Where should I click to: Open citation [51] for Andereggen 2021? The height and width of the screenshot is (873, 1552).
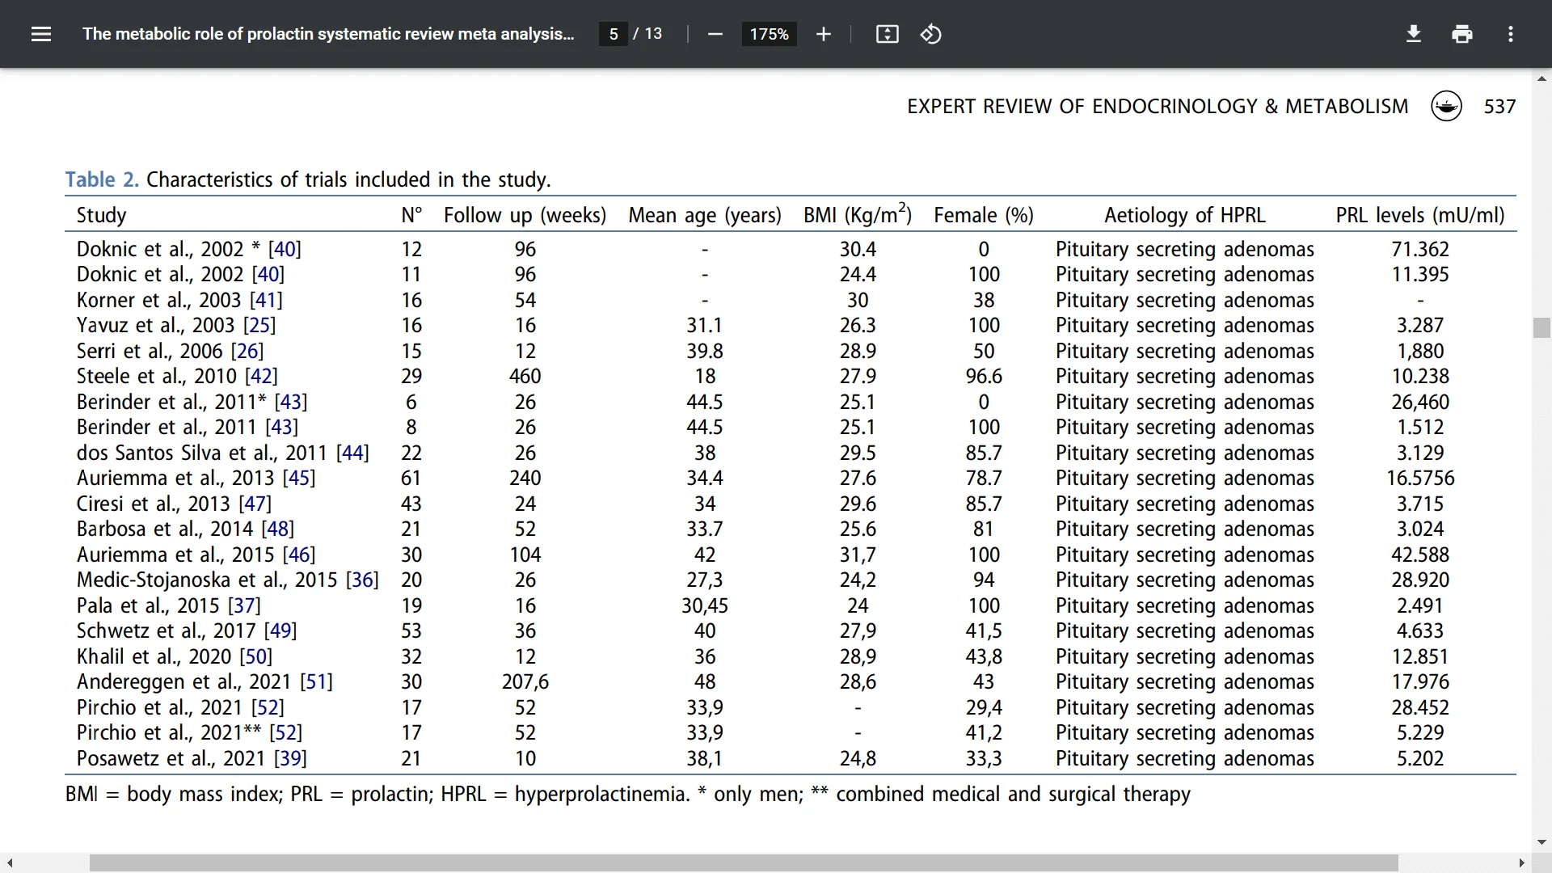point(316,681)
